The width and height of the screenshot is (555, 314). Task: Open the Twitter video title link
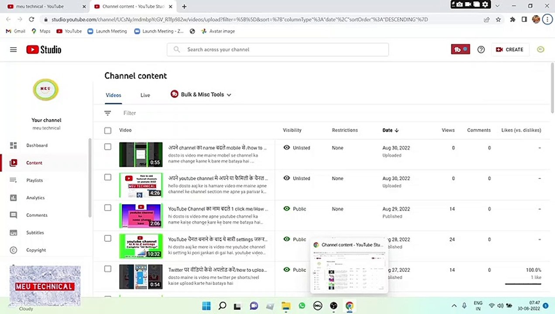coord(218,270)
